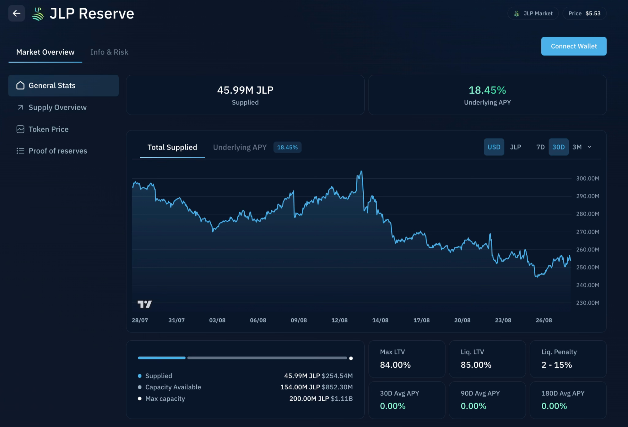Switch to Underlying APY chart tab

pyautogui.click(x=240, y=147)
